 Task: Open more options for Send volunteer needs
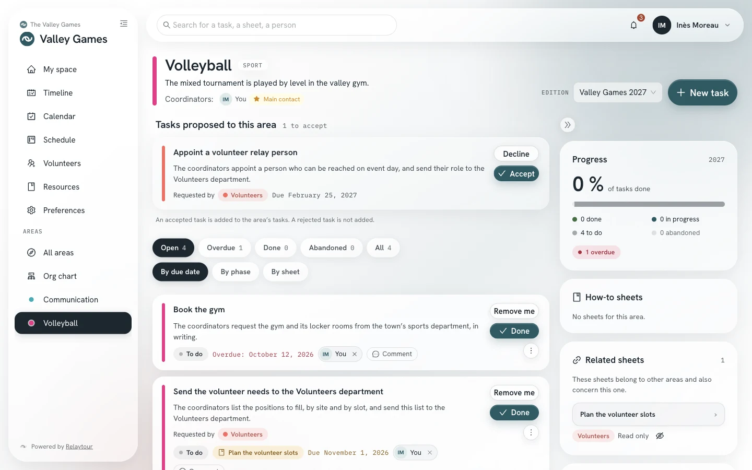pos(531,432)
